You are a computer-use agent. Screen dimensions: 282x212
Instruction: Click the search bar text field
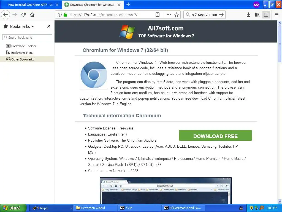[205, 15]
